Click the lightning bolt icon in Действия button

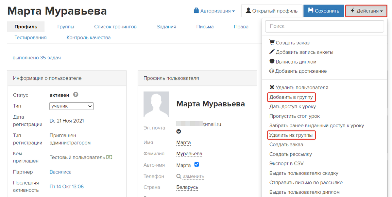coord(353,10)
